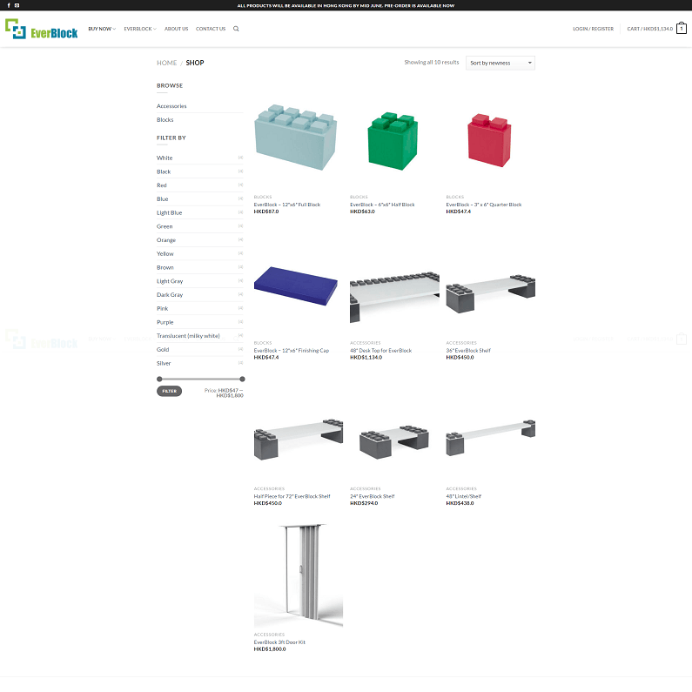692x692 pixels.
Task: Filter by Pink color
Action: tap(163, 308)
